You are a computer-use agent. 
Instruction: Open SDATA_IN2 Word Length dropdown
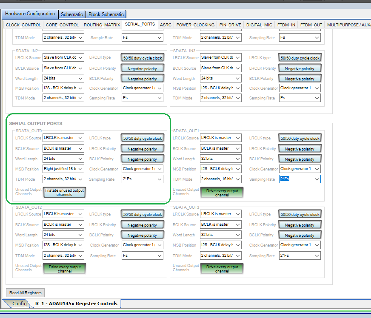coord(63,78)
